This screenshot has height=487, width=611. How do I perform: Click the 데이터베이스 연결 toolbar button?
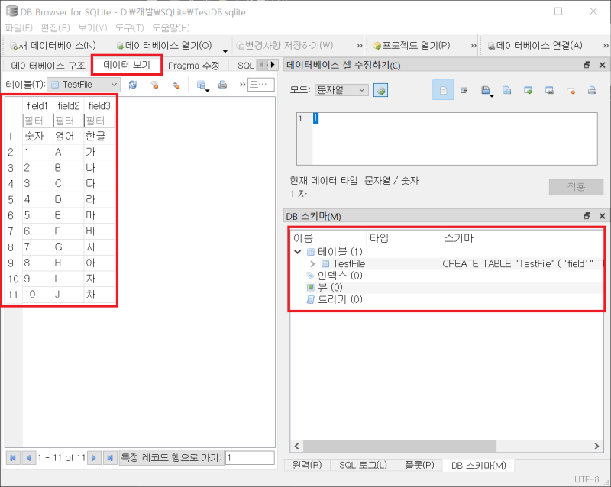pos(535,46)
